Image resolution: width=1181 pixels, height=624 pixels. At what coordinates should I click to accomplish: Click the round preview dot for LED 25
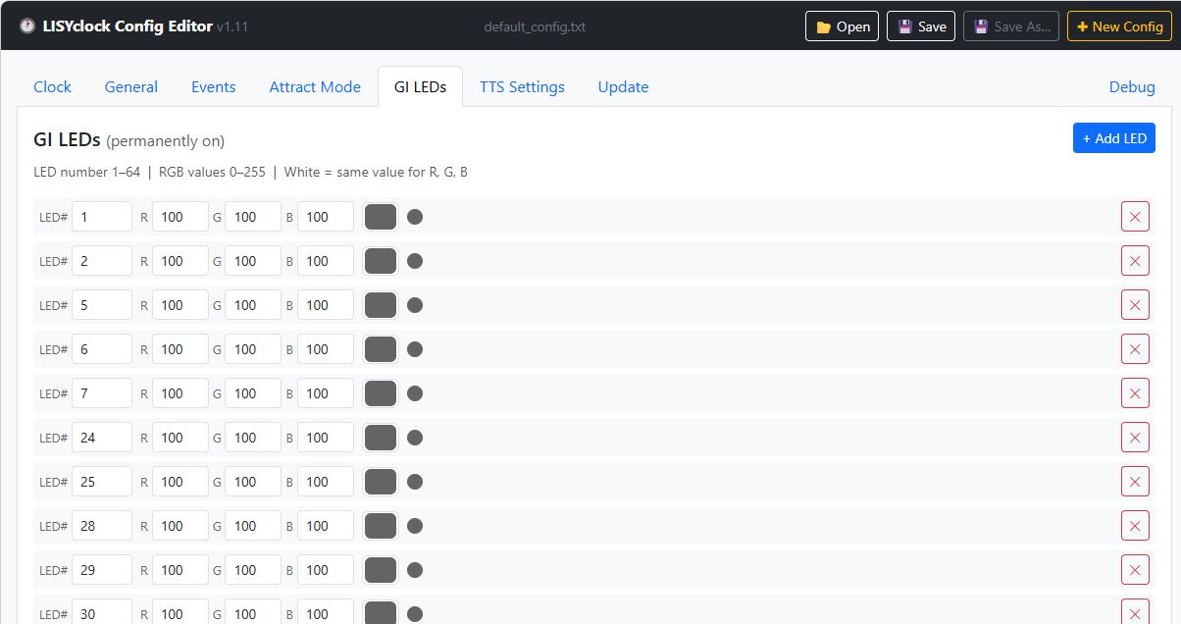click(415, 482)
